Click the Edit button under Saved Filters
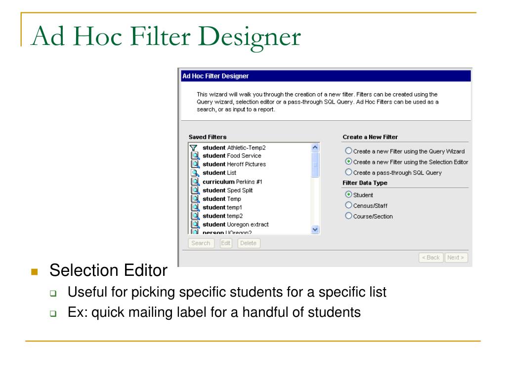This screenshot has height=379, width=506. coord(226,243)
